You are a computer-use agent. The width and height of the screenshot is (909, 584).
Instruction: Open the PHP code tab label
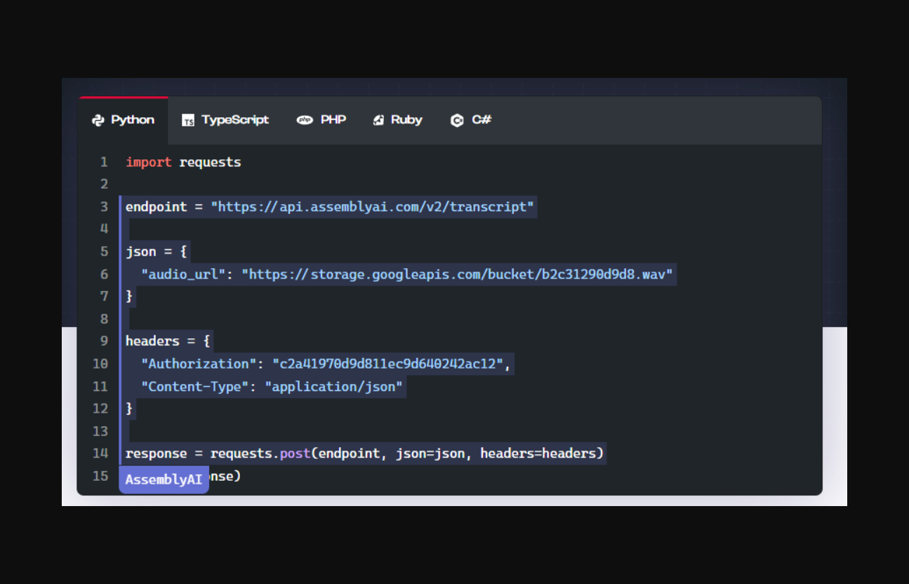(x=333, y=120)
